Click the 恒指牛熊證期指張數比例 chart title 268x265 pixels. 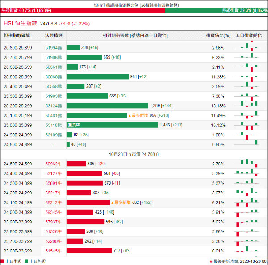click(x=136, y=5)
